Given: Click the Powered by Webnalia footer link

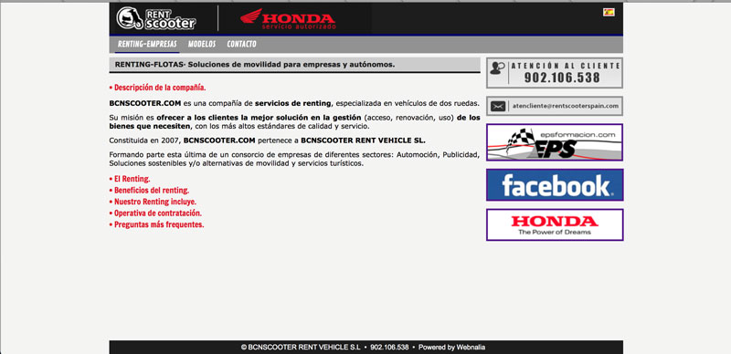Looking at the screenshot, I should coord(451,348).
